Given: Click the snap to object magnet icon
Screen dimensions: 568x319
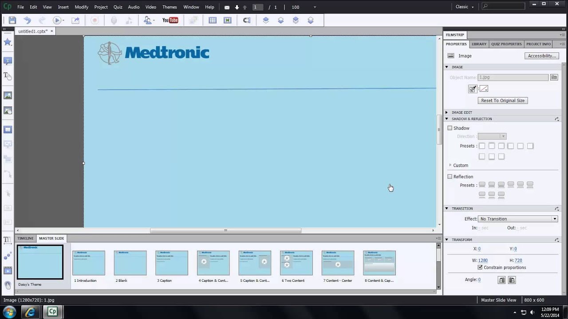Looking at the screenshot, I should click(x=247, y=20).
